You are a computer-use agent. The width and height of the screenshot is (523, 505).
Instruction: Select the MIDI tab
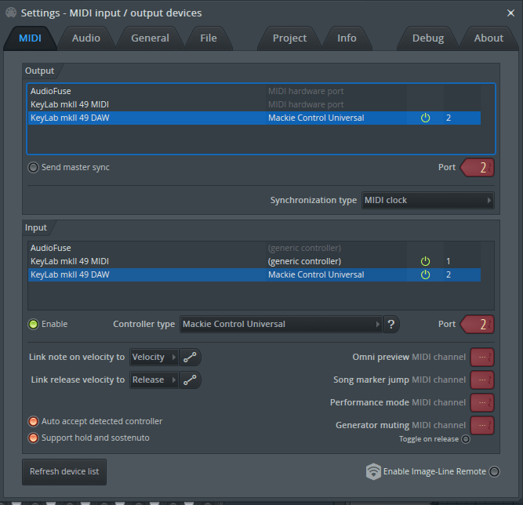point(30,38)
